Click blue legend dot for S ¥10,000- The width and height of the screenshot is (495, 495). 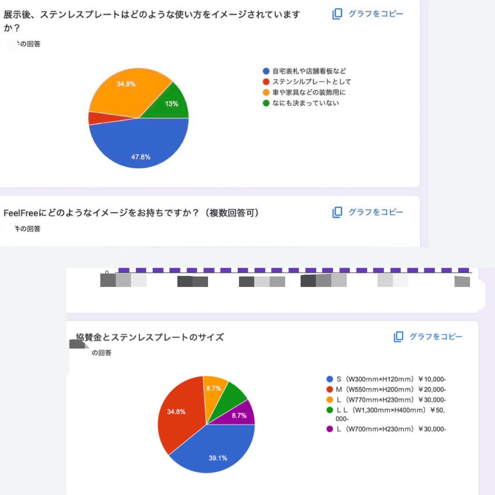pyautogui.click(x=329, y=379)
